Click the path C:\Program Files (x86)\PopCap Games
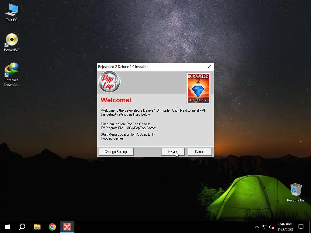This screenshot has height=233, width=311. tap(129, 128)
